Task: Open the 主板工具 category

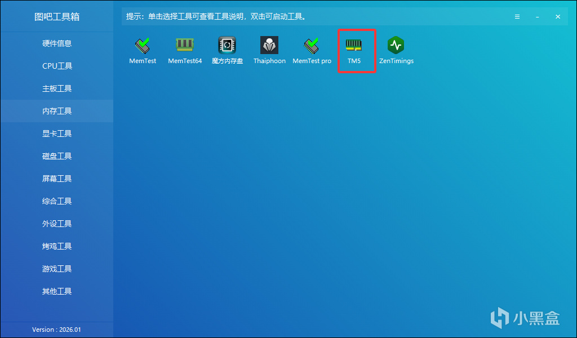Action: [57, 88]
